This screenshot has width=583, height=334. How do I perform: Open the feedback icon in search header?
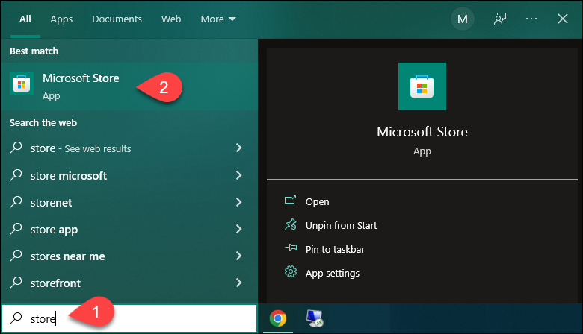point(500,19)
